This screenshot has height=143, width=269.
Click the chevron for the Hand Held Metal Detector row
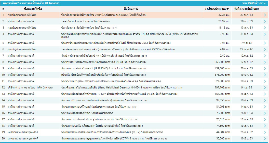[265, 87]
